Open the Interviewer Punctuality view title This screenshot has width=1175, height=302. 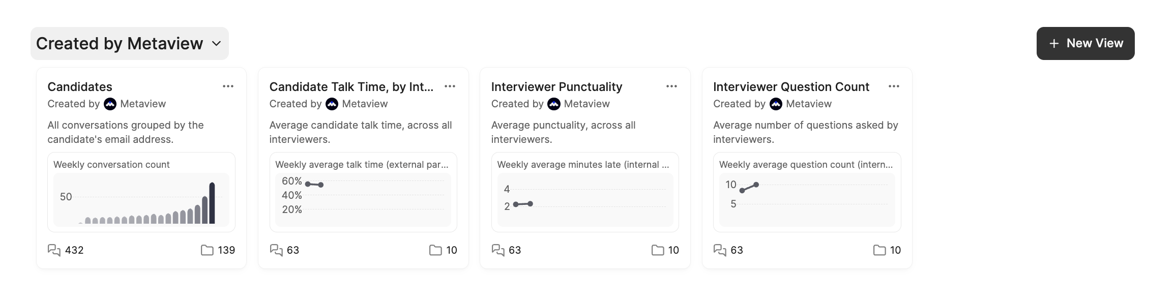556,87
